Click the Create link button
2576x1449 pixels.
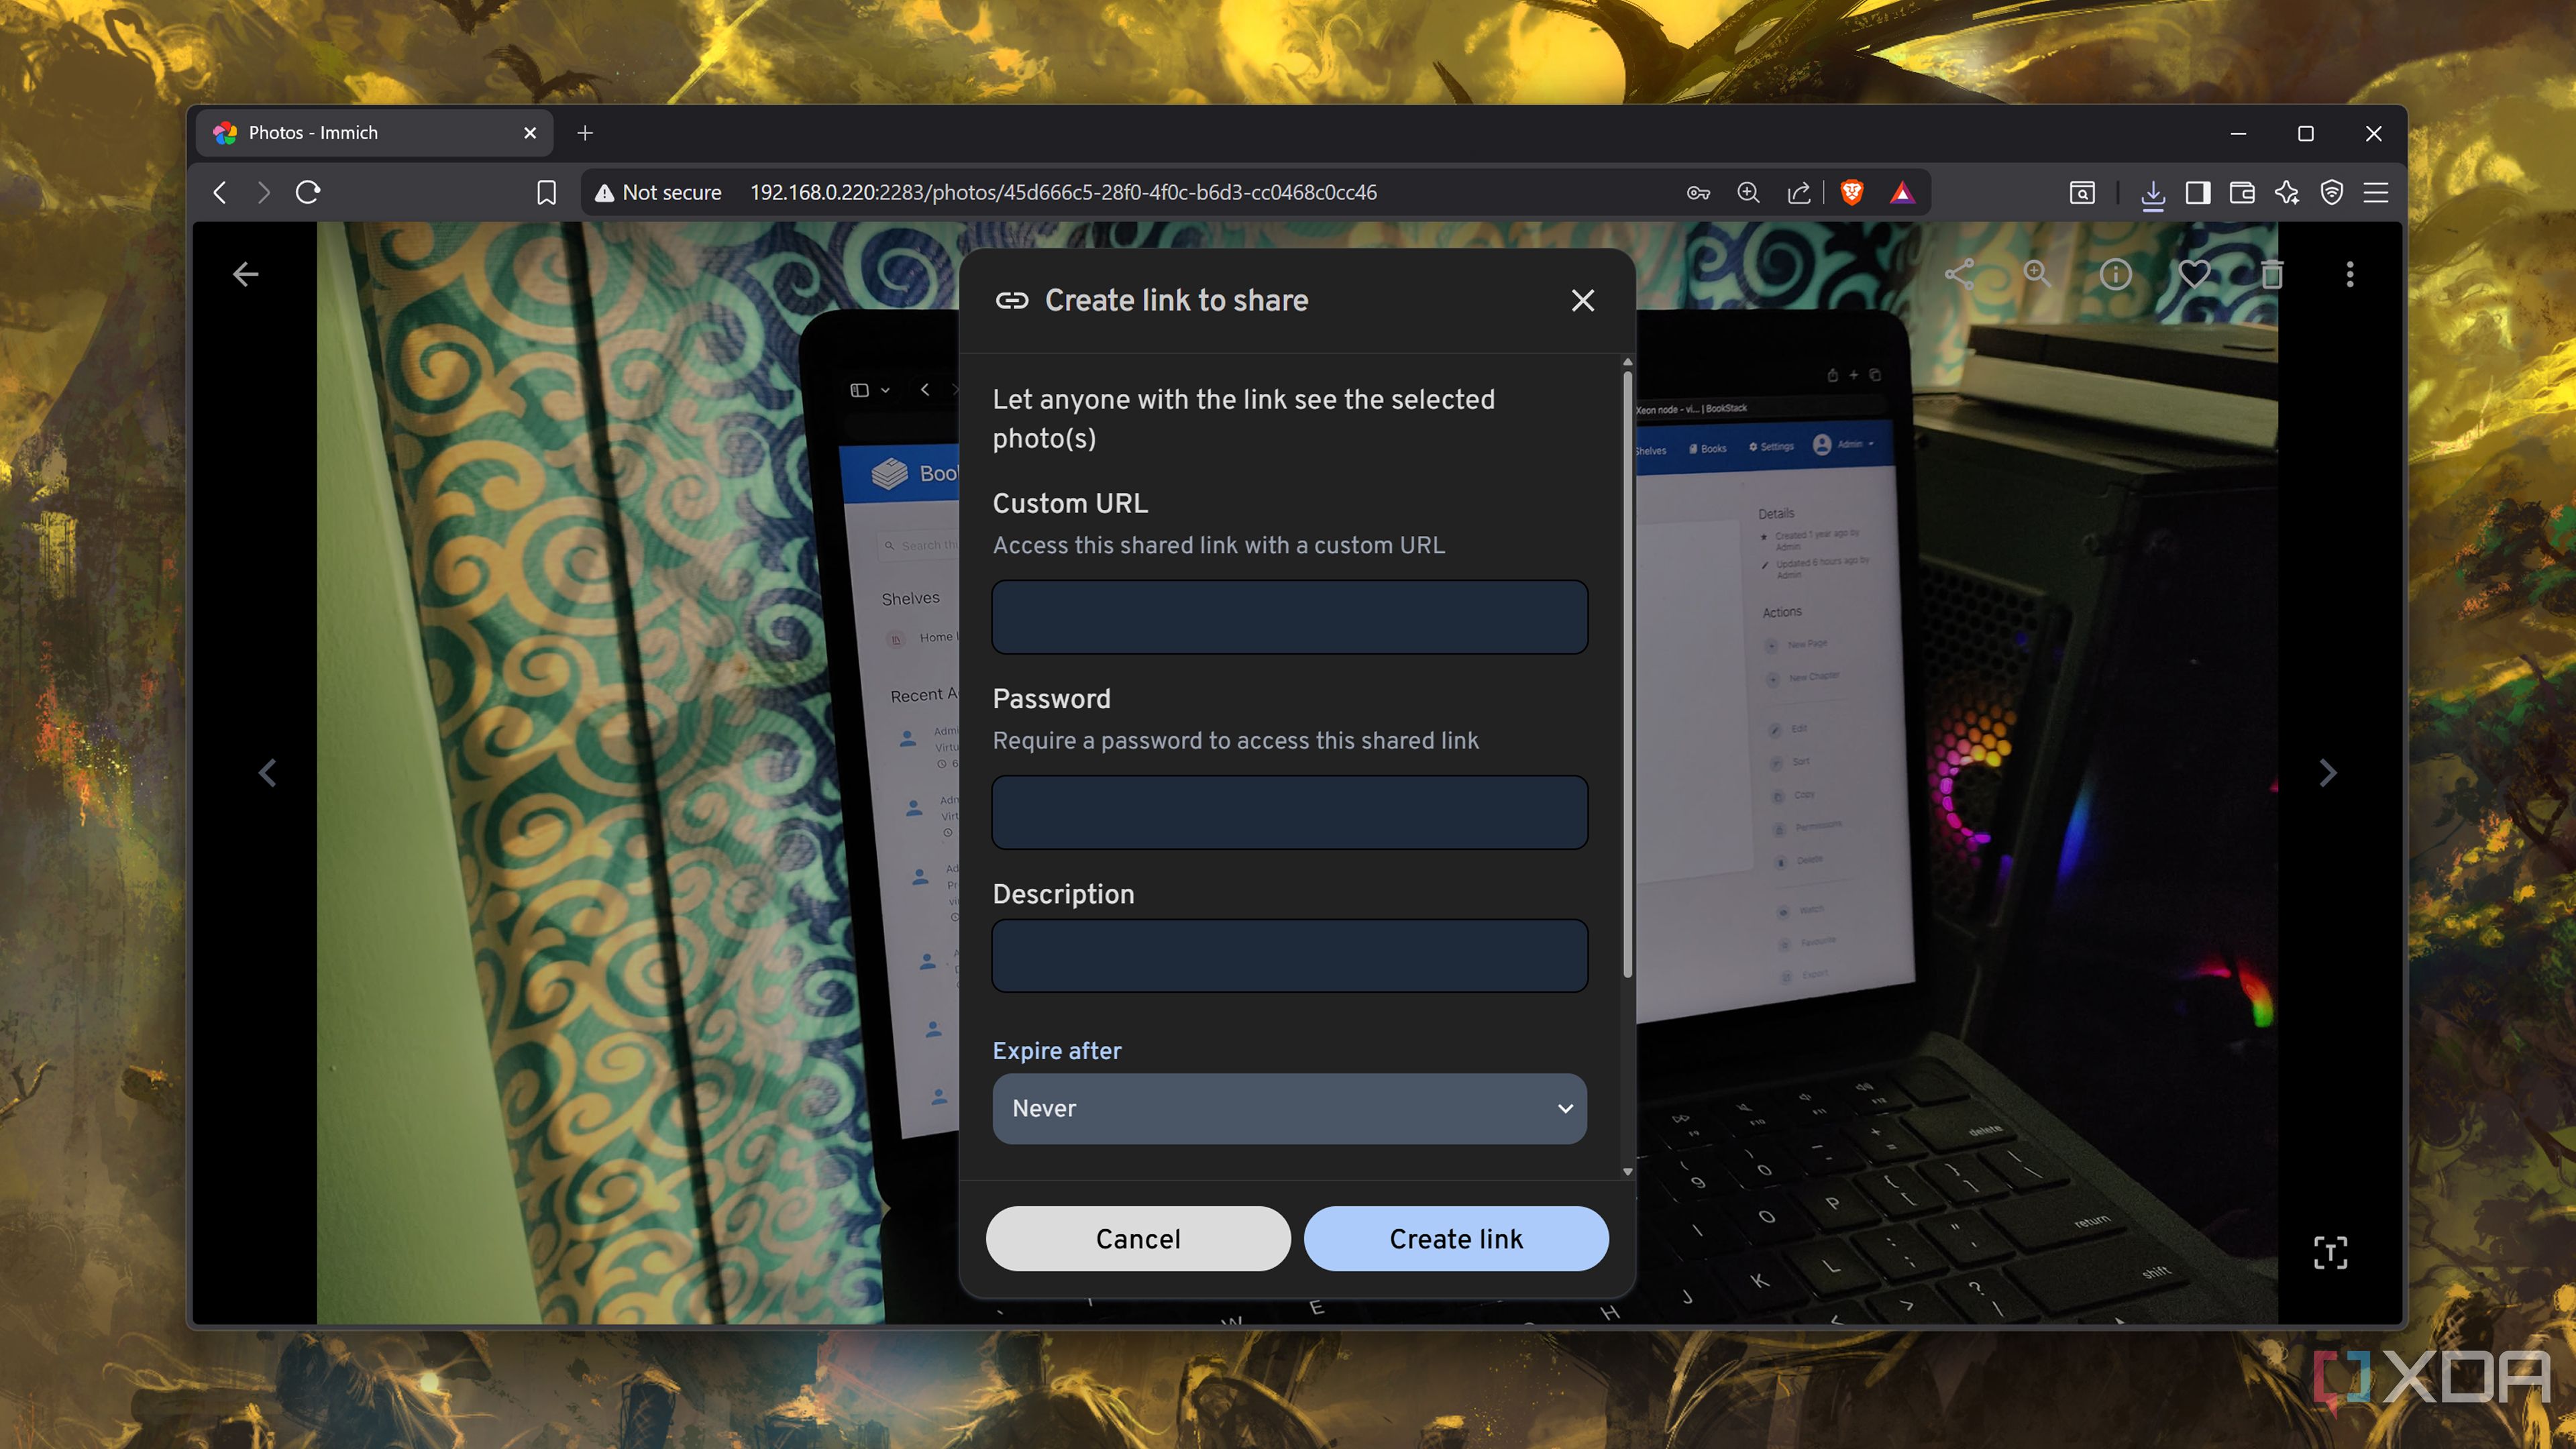[x=1456, y=1238]
